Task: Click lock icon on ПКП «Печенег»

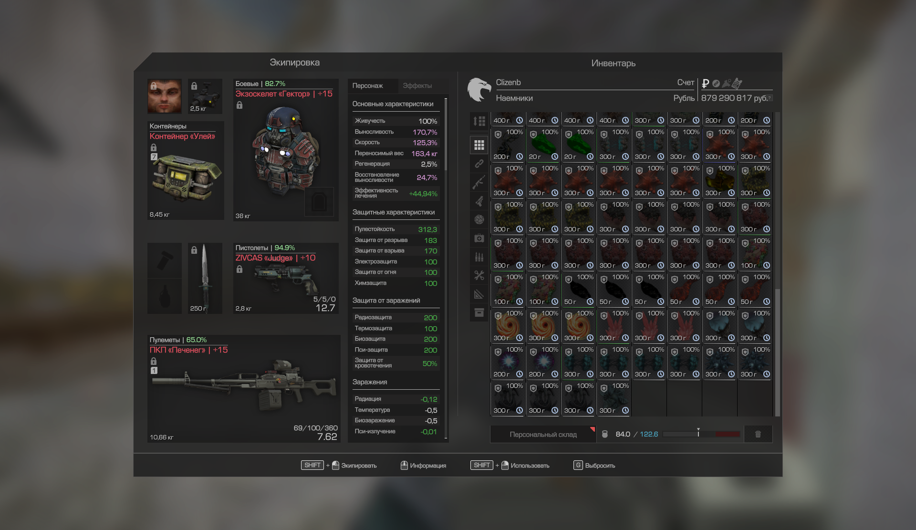Action: [154, 361]
